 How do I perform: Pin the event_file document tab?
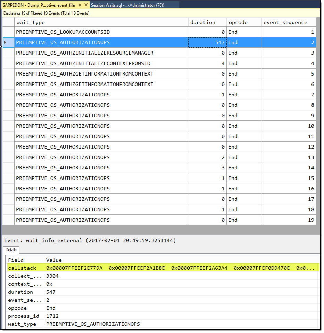tap(80, 5)
